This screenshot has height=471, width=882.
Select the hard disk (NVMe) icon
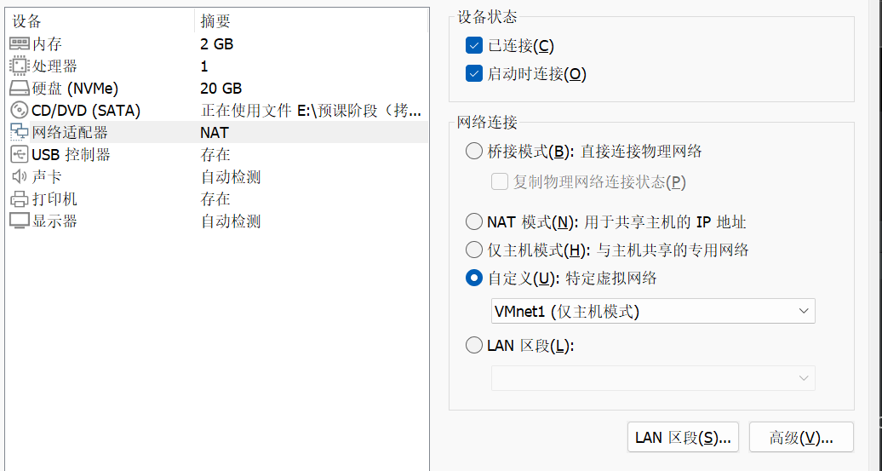coord(19,89)
